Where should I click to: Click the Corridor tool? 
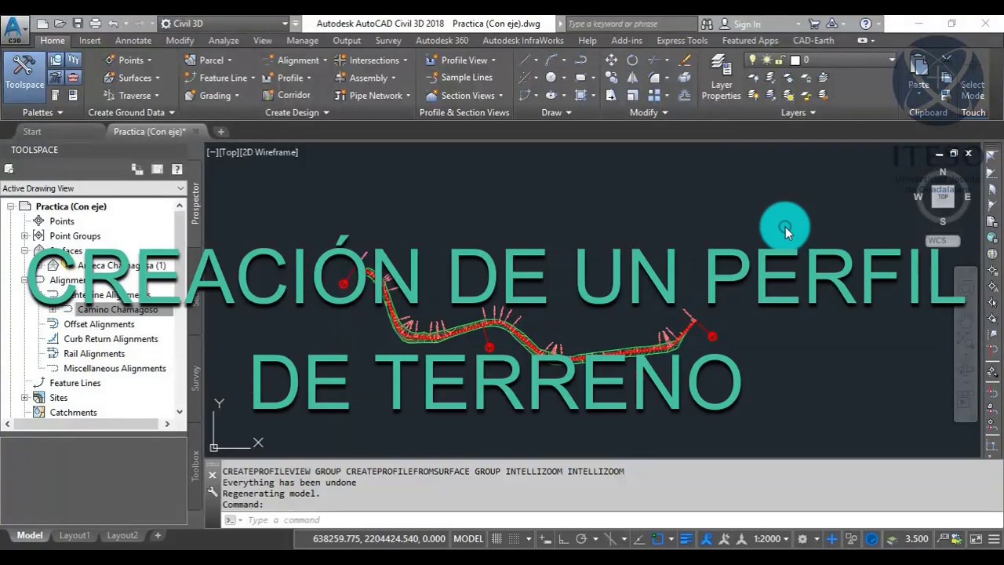point(286,95)
